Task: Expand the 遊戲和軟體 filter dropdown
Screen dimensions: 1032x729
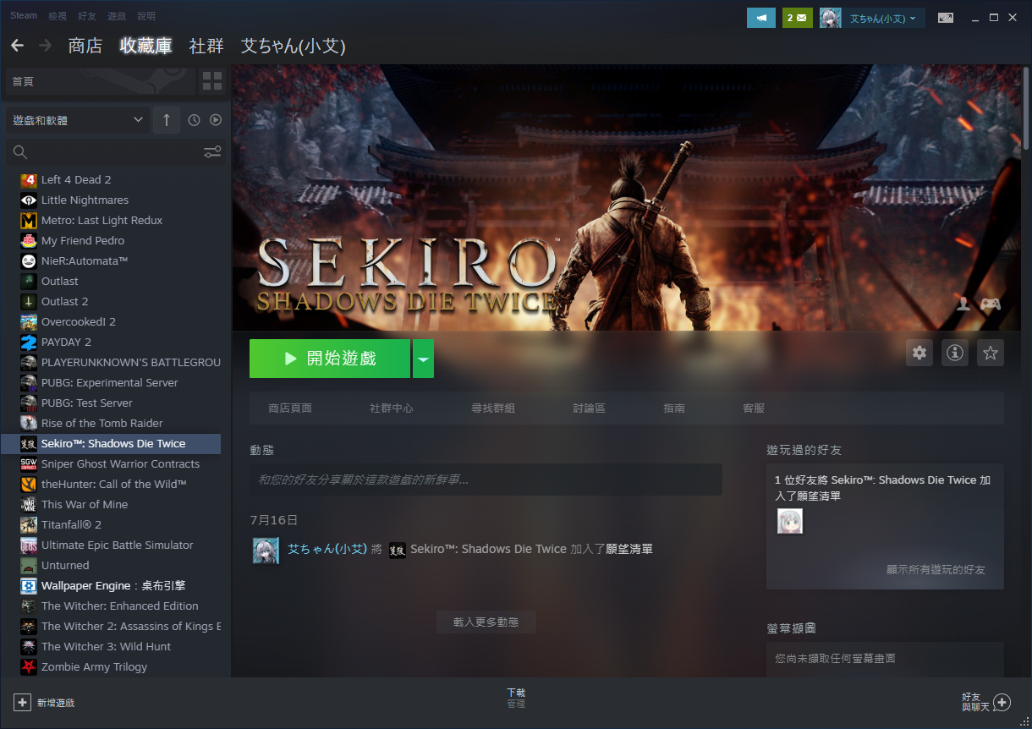Action: (x=77, y=120)
